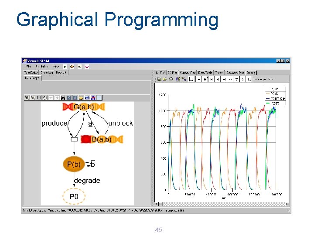Open the Data Table tab
The height and width of the screenshot is (235, 314).
(205, 73)
